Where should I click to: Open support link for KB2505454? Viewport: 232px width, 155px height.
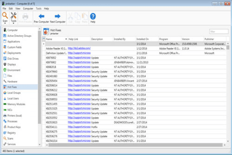(x=79, y=81)
